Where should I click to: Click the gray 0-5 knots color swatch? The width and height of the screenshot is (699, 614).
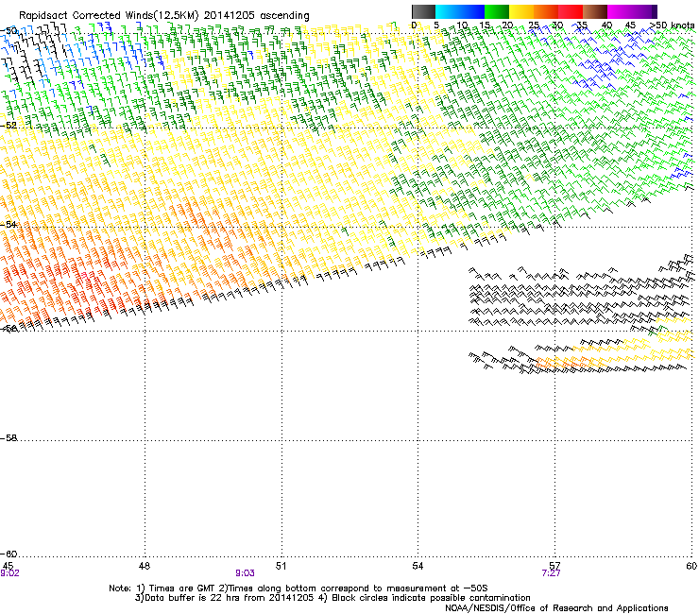coord(423,11)
